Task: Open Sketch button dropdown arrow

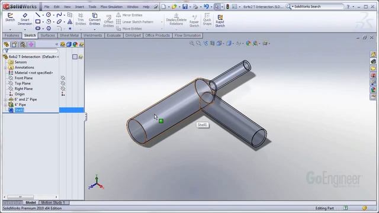Action: 10,30
